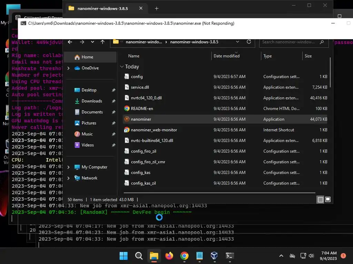
Task: Open Documents quick access folder
Action: pyautogui.click(x=92, y=112)
